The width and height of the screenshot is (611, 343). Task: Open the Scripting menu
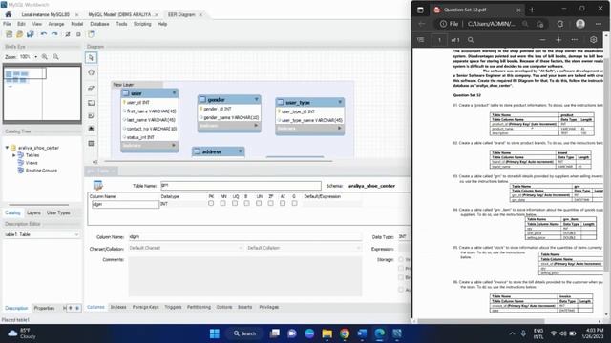click(142, 24)
